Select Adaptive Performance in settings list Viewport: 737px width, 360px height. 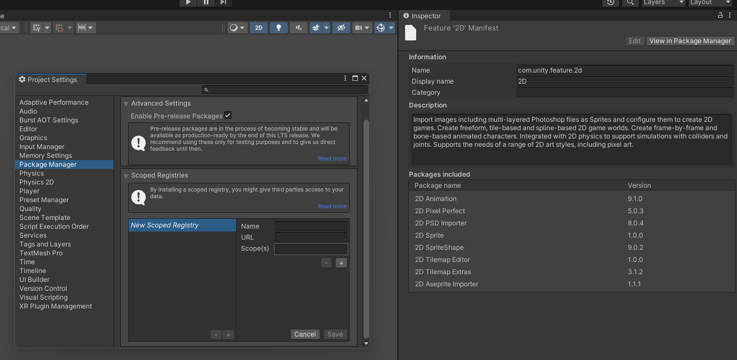click(x=54, y=102)
